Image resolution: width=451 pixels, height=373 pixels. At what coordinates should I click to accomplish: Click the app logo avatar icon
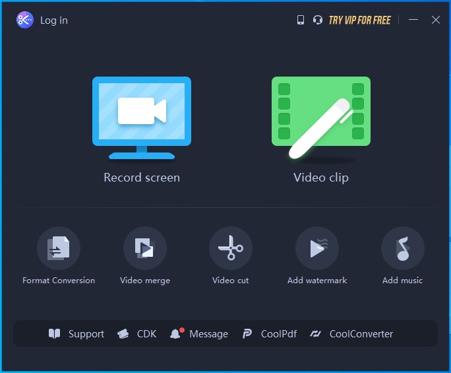(25, 20)
